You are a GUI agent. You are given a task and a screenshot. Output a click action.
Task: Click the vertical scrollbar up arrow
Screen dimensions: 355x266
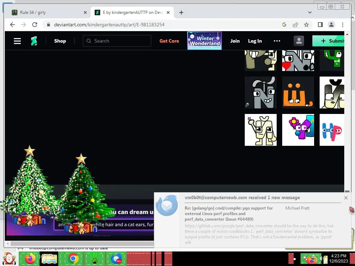347,34
